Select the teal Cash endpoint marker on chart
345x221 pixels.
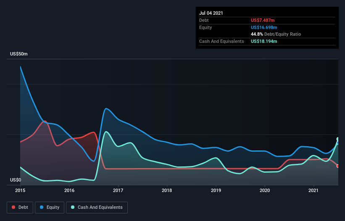pyautogui.click(x=338, y=139)
